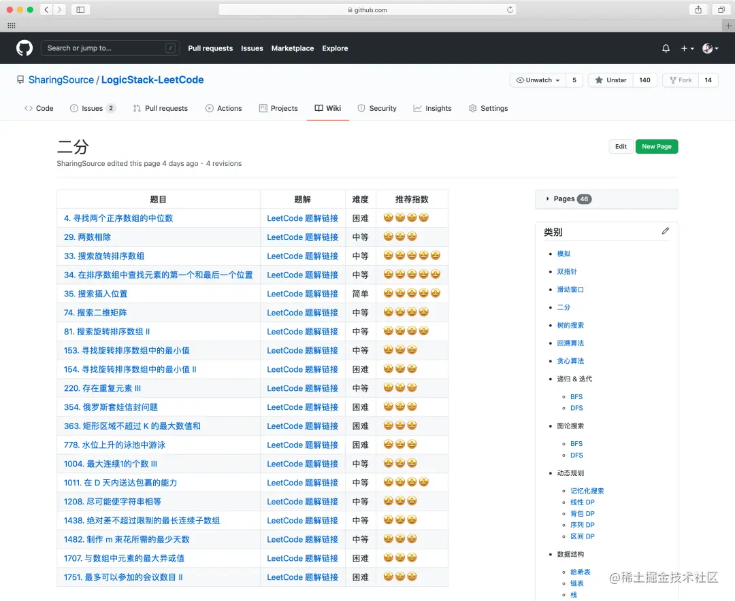Open LeetCode 题解链接 for problem 29
This screenshot has height=601, width=735.
pyautogui.click(x=302, y=237)
